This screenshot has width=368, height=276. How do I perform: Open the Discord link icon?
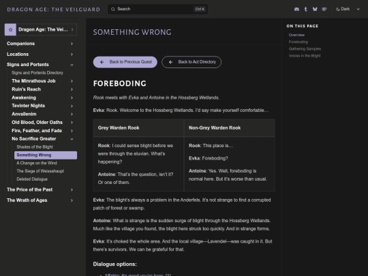[296, 9]
